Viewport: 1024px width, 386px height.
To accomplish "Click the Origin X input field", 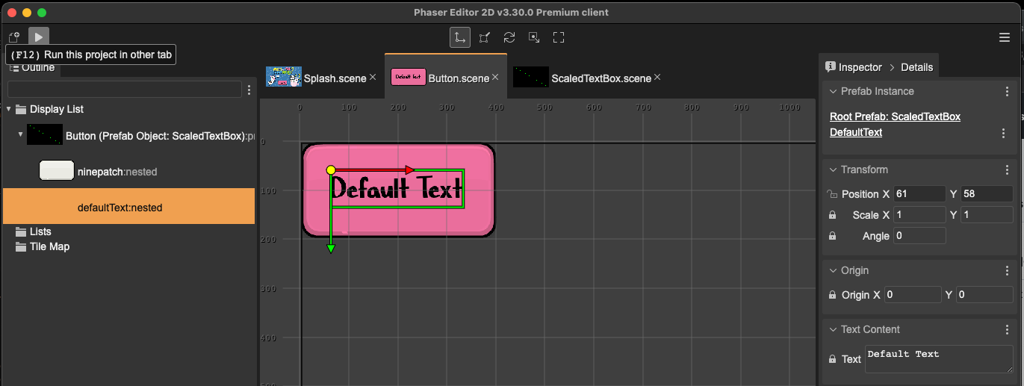I will pyautogui.click(x=913, y=295).
